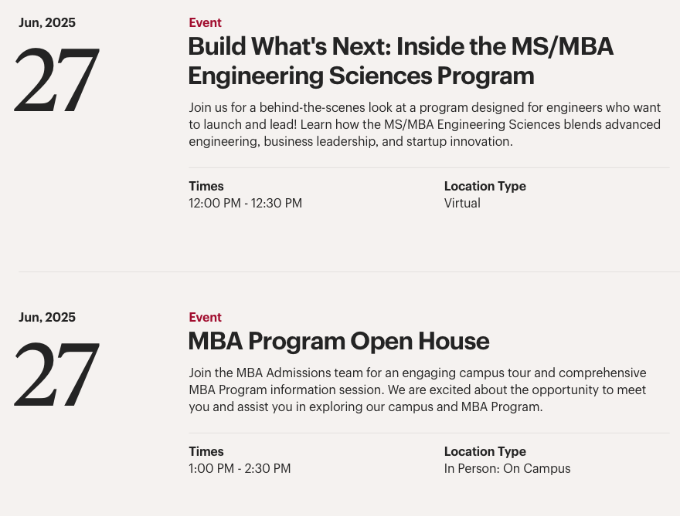The height and width of the screenshot is (516, 680).
Task: Click the first Location Type heading
Action: pos(484,186)
